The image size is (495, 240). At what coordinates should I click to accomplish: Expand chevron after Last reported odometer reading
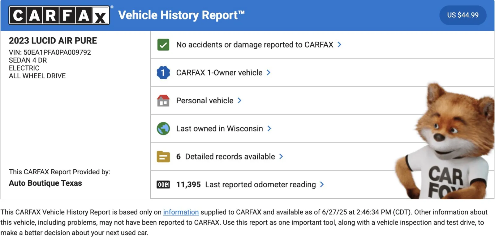tap(322, 185)
